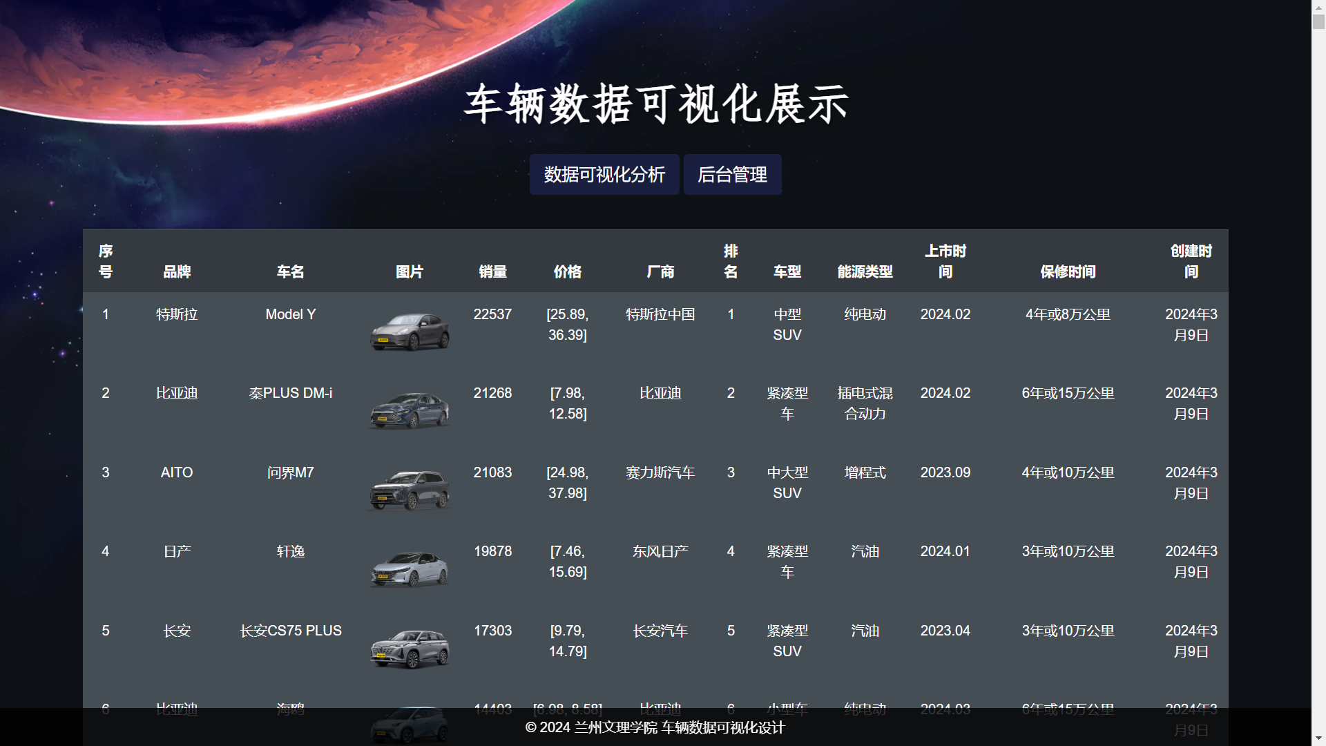Select the 赛力斯汽车 manufacturer cell
Screen dimensions: 1326x746
tap(660, 472)
